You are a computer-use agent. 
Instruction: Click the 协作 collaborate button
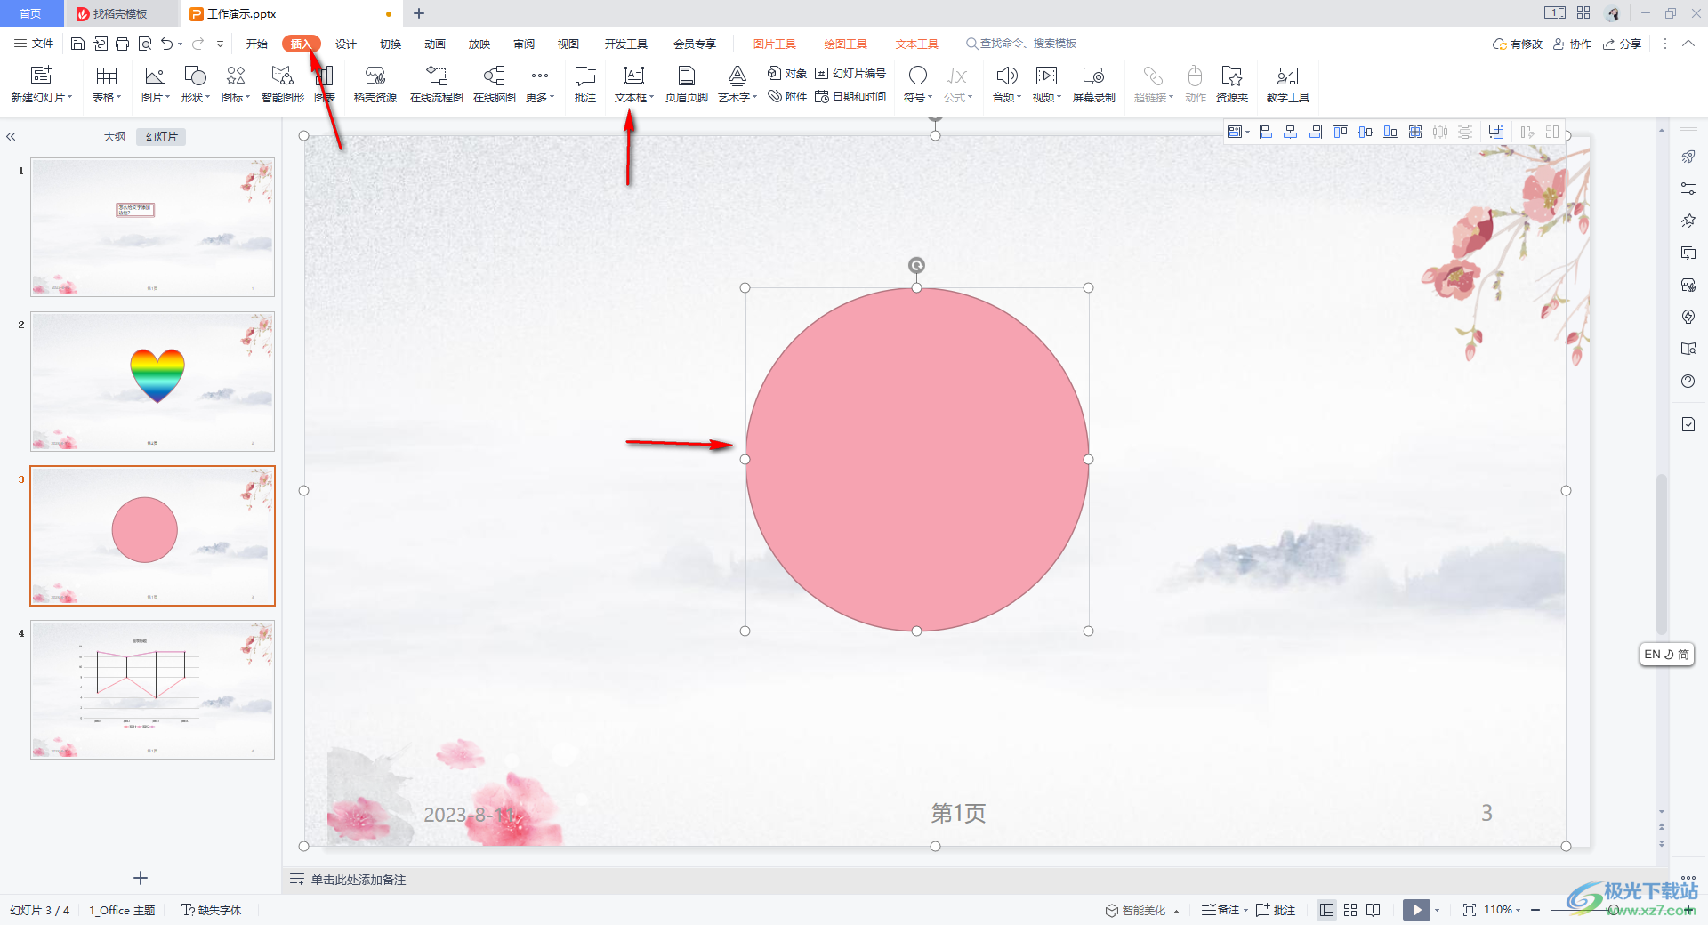(x=1572, y=44)
